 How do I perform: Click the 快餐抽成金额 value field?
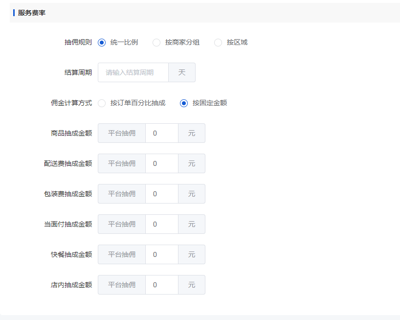click(x=162, y=254)
